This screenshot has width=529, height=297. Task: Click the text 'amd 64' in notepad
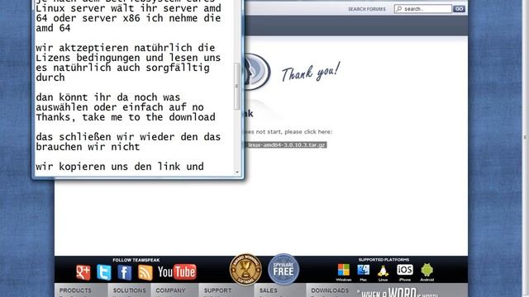coord(53,28)
